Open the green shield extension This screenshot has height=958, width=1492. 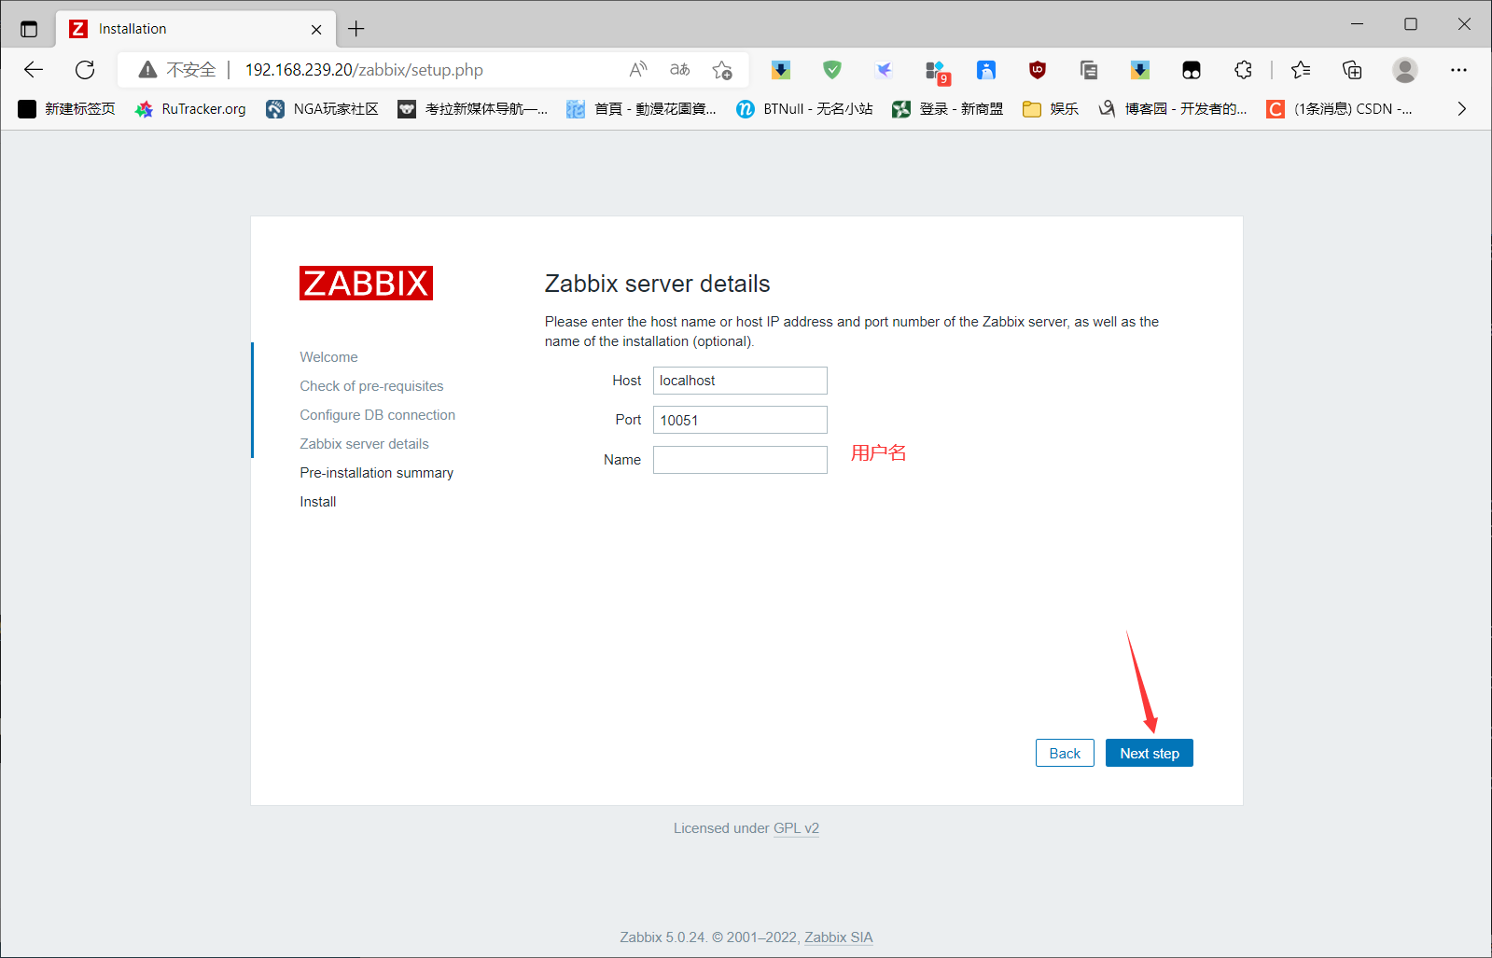(x=832, y=70)
